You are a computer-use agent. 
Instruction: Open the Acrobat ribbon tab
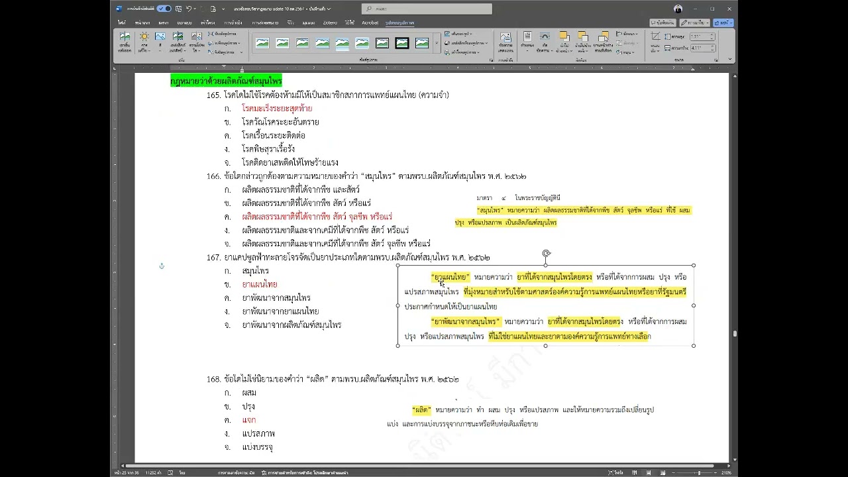pyautogui.click(x=370, y=23)
